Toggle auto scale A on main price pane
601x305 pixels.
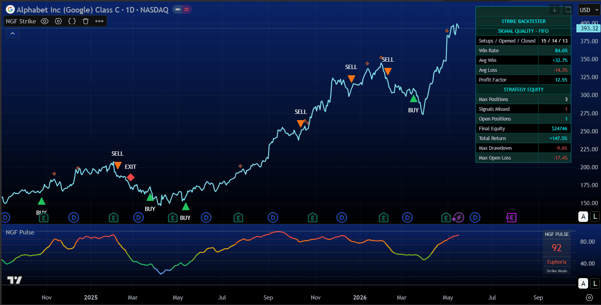(583, 216)
